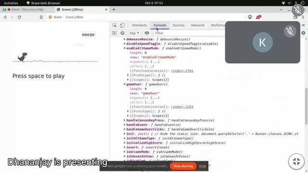
Task: Expand the disableSpeedToggle entry
Action: 125,44
